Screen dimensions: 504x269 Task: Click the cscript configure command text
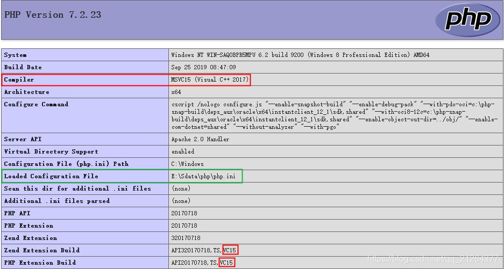(334, 115)
